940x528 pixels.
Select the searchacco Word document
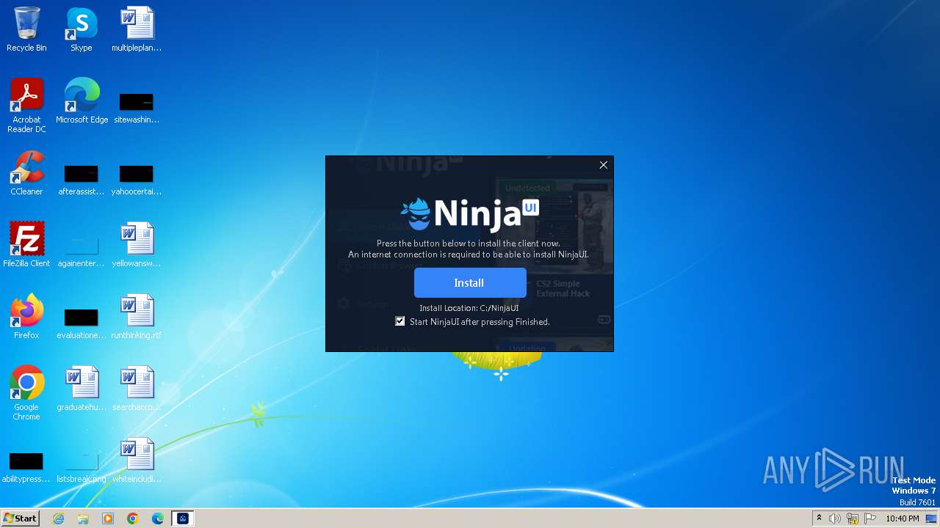coord(137,389)
